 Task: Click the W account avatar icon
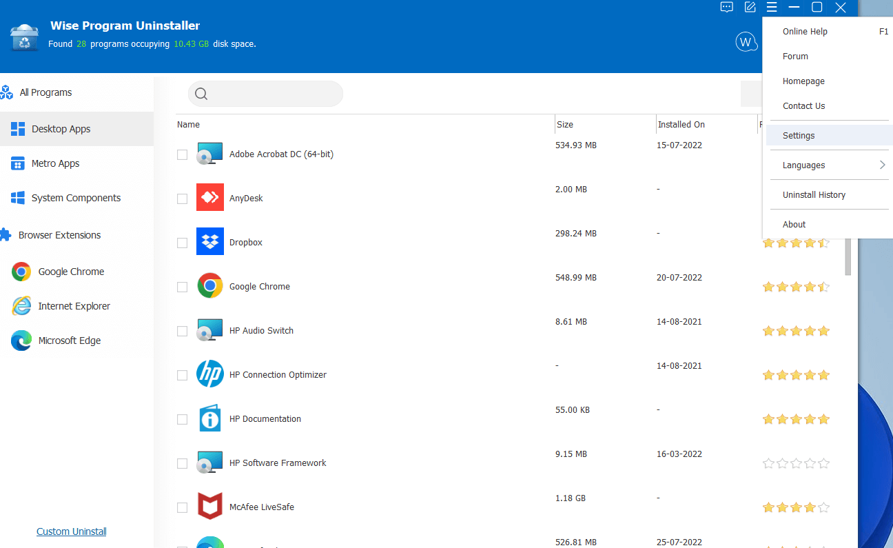[x=746, y=42]
